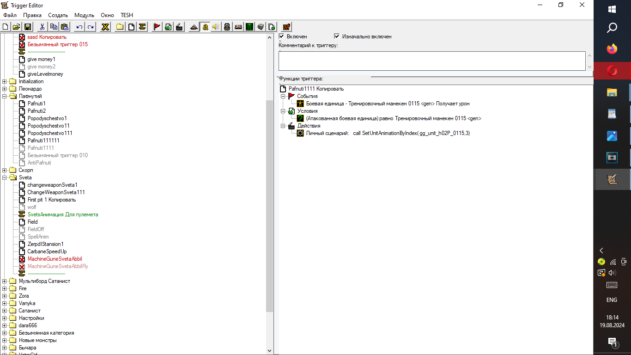Viewport: 631px width, 355px height.
Task: Select the give money1 trigger
Action: tap(41, 59)
